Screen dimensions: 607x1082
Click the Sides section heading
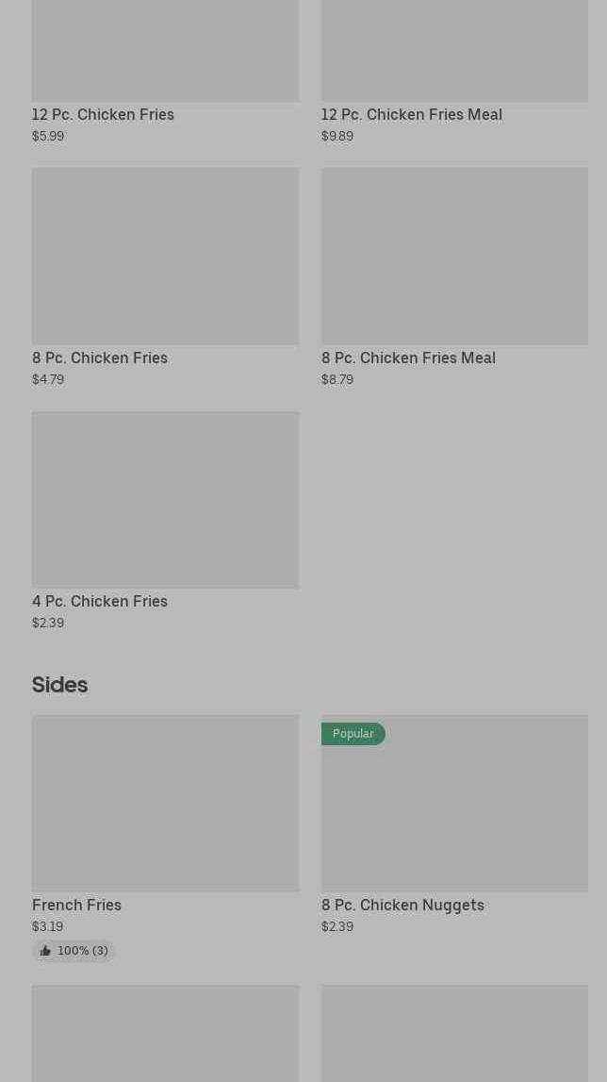coord(59,685)
